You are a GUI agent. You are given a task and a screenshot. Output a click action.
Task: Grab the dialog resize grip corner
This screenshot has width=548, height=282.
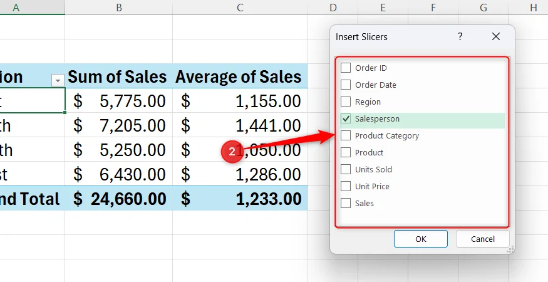tap(510, 249)
